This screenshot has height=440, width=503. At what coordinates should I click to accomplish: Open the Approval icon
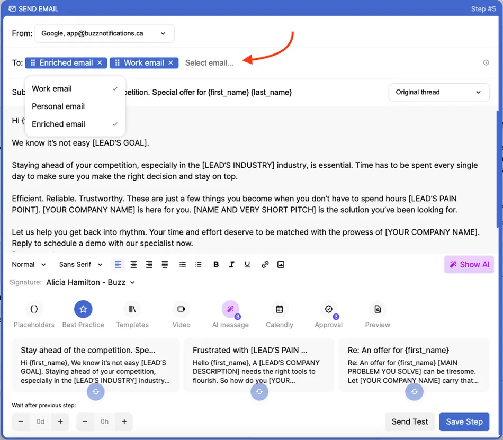coord(328,309)
